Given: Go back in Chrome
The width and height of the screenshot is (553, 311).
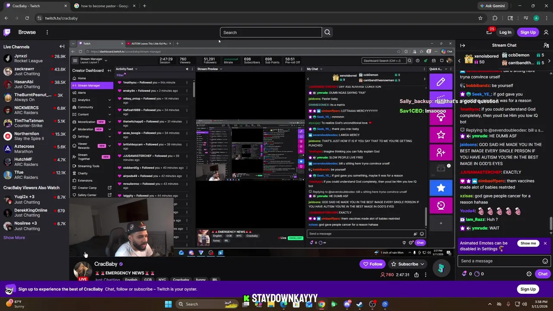Looking at the screenshot, I should click(x=6, y=18).
